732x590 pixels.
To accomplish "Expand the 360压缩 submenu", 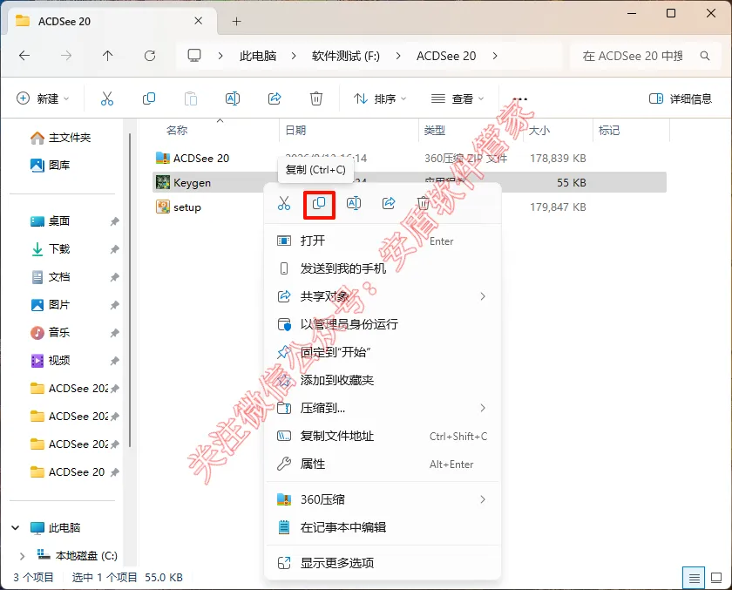I will coord(383,499).
